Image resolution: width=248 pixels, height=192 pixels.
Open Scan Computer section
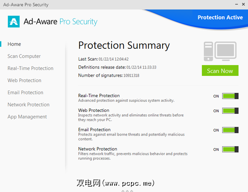[24, 56]
